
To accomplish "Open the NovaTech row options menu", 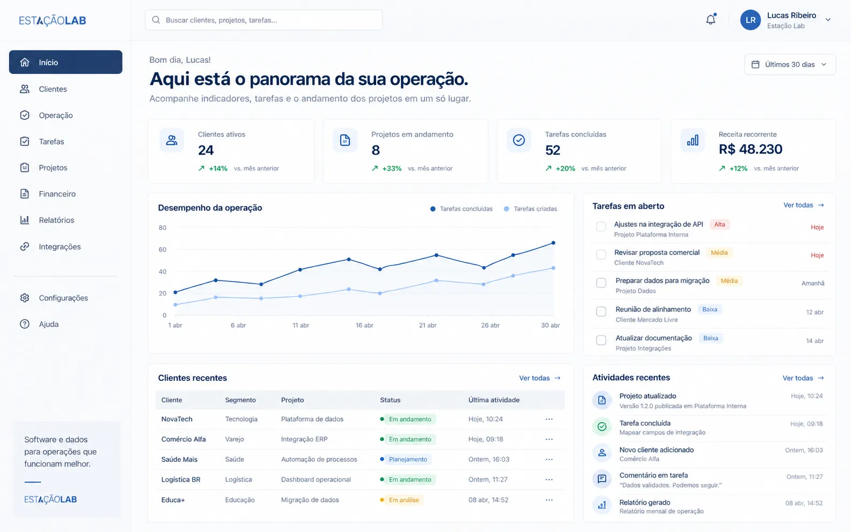I will point(549,419).
